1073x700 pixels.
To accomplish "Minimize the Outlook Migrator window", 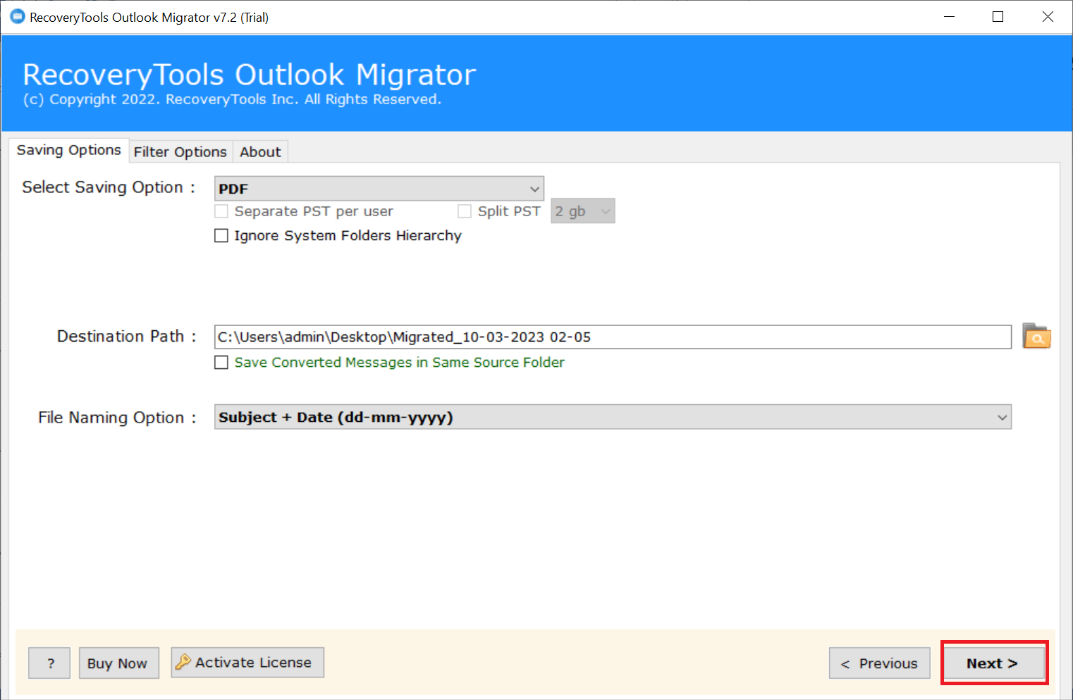I will tap(950, 17).
